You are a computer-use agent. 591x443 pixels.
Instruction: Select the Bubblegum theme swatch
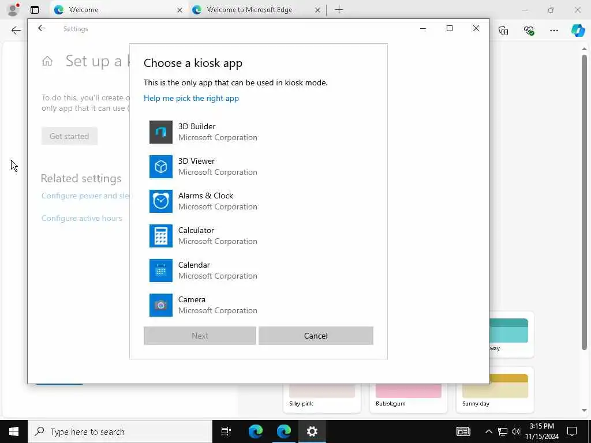coord(409,397)
